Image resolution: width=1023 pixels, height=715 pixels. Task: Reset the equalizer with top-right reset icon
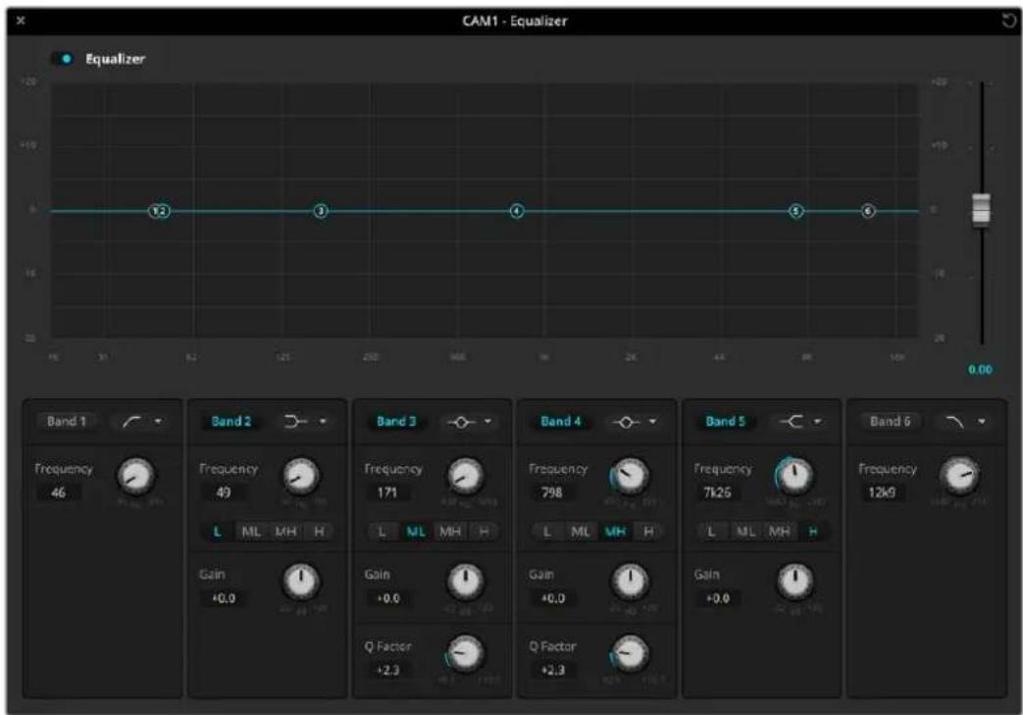1008,21
